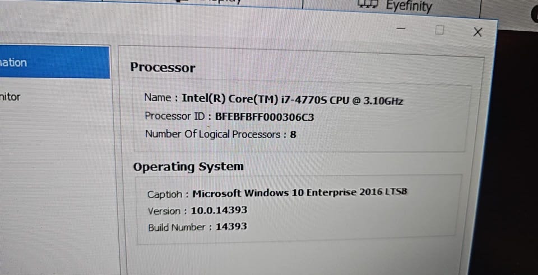
Task: Select the processor ID value BFEBFBFF000306C3
Action: point(265,117)
